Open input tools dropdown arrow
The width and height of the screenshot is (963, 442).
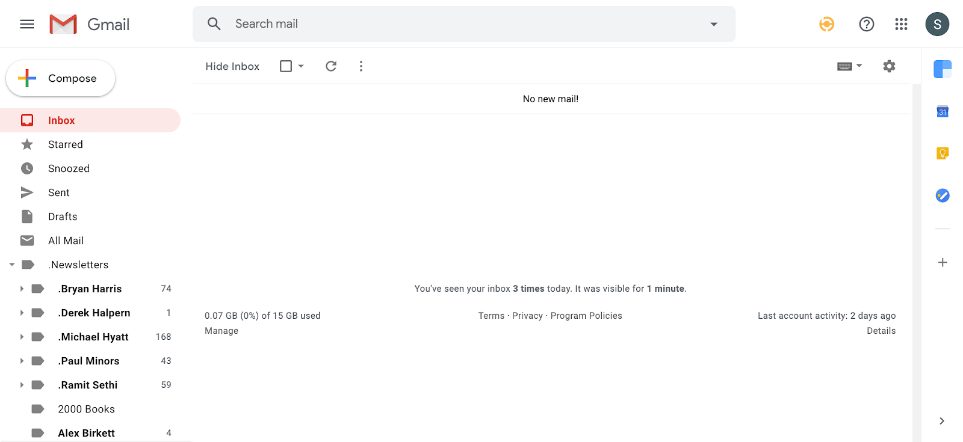pyautogui.click(x=859, y=66)
